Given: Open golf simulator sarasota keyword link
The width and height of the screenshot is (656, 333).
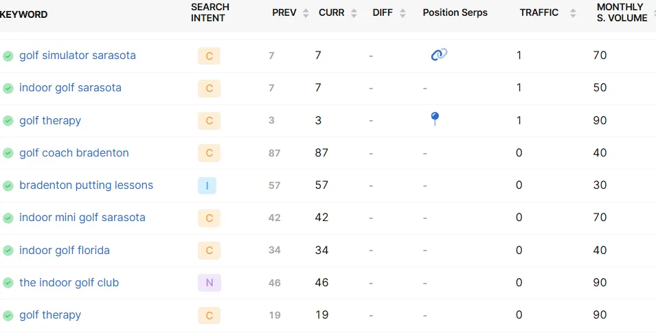Looking at the screenshot, I should (78, 55).
